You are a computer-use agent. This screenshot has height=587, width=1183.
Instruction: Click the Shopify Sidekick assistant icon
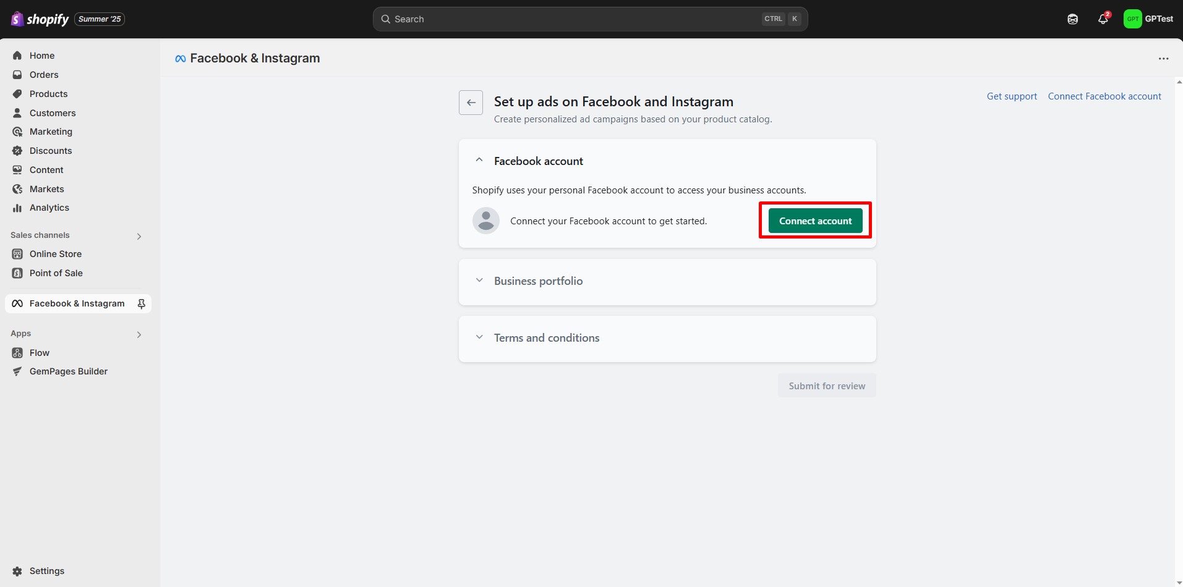[x=1072, y=19]
